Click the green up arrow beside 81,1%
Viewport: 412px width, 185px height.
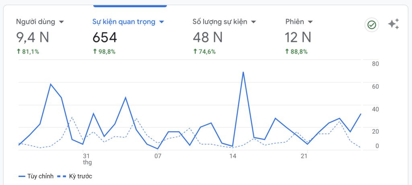coord(18,52)
